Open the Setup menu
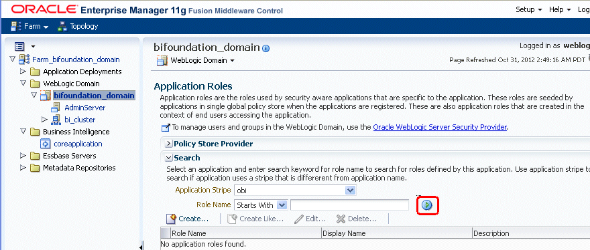Image resolution: width=590 pixels, height=250 pixels. pos(528,9)
